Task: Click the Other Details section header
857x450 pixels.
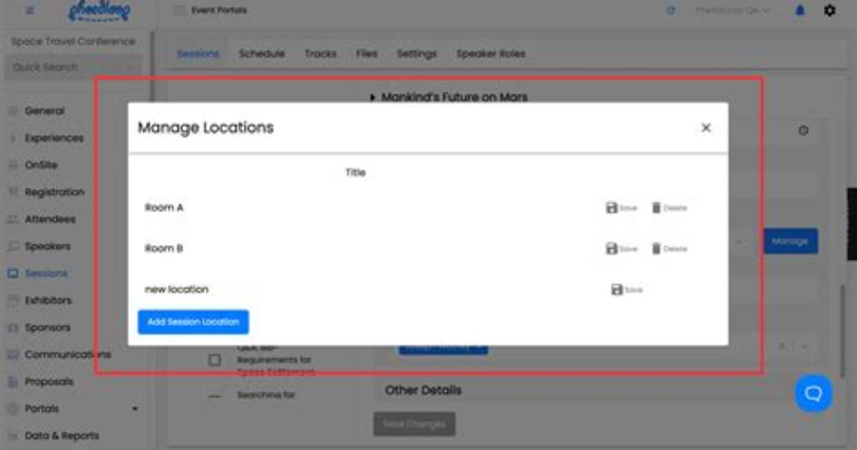Action: (423, 391)
